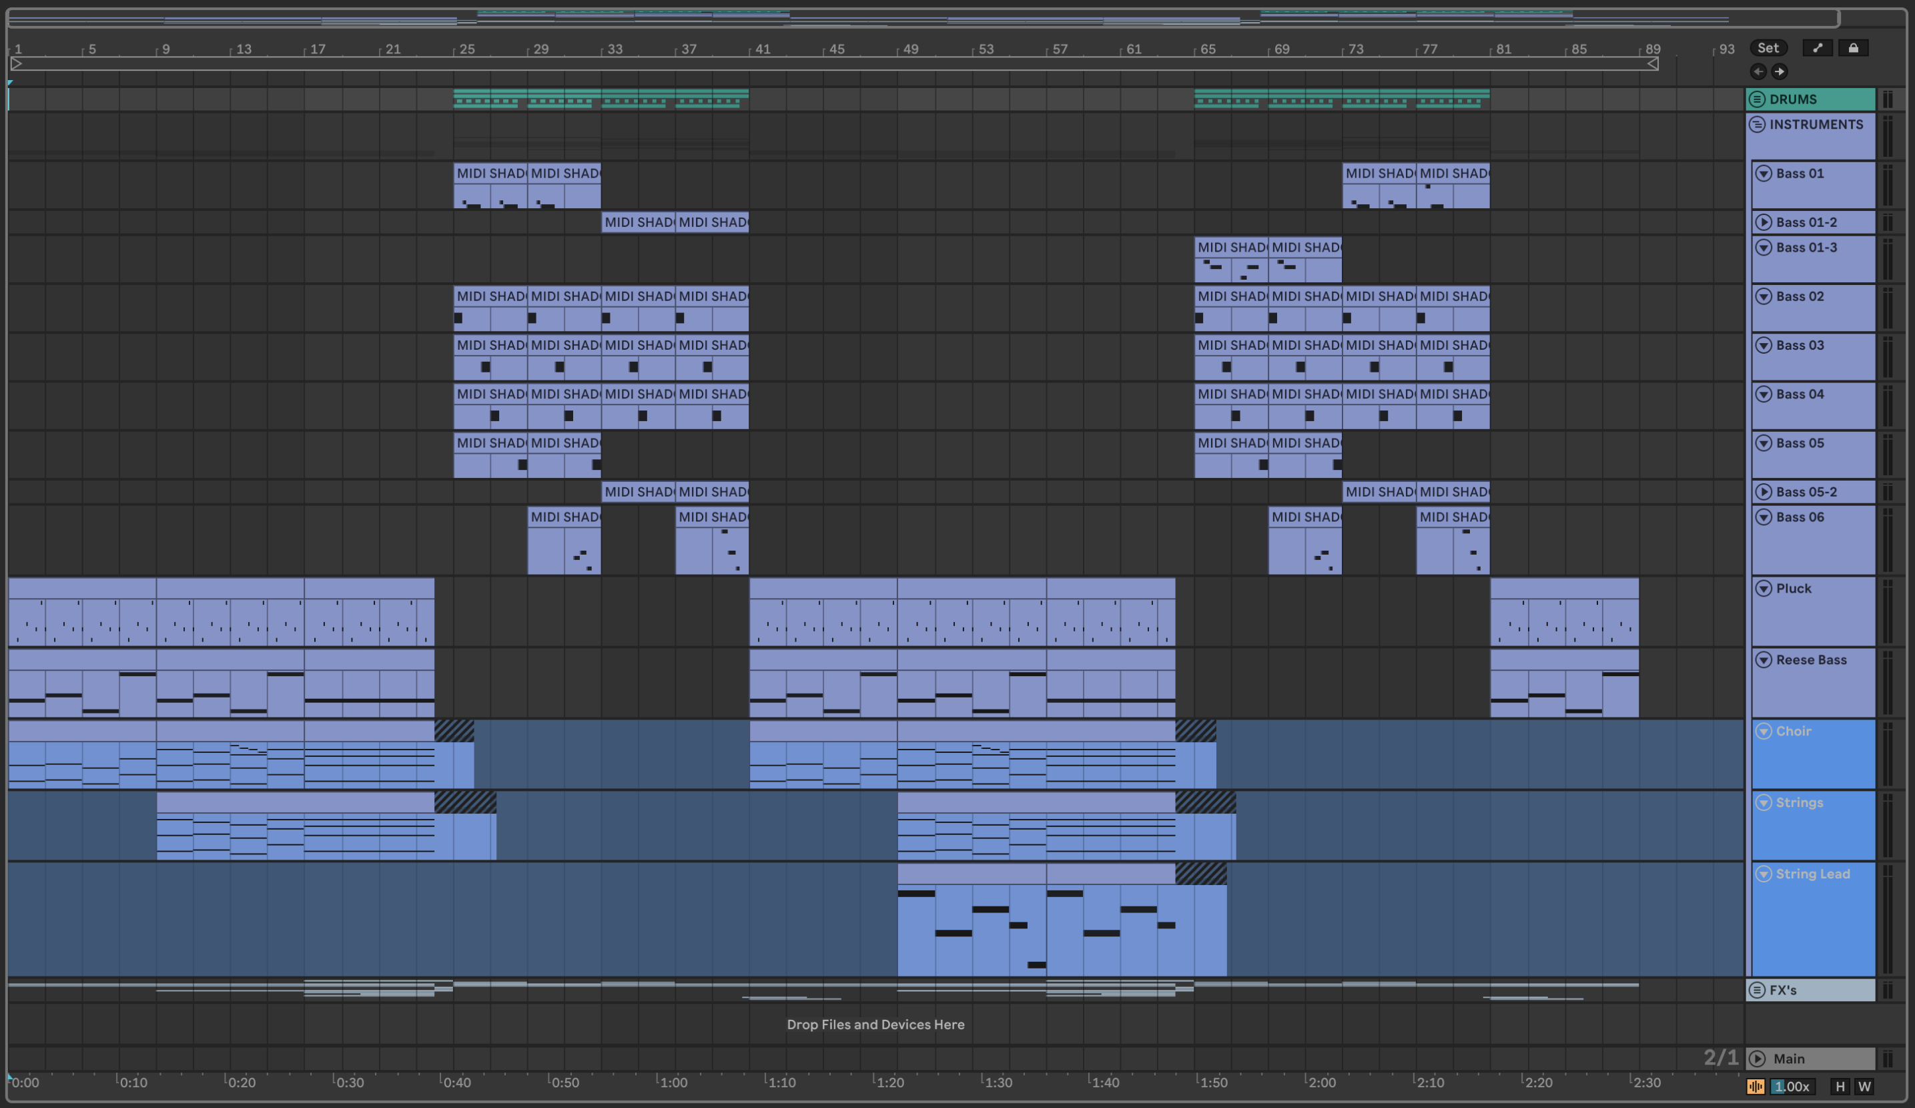Select the String Lead track name

pos(1812,874)
